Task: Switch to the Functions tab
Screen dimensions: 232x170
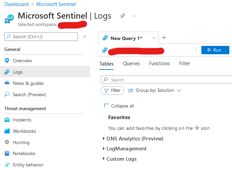Action: click(159, 64)
